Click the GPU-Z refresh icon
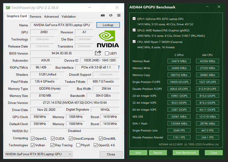The height and width of the screenshot is (162, 228). click(111, 15)
